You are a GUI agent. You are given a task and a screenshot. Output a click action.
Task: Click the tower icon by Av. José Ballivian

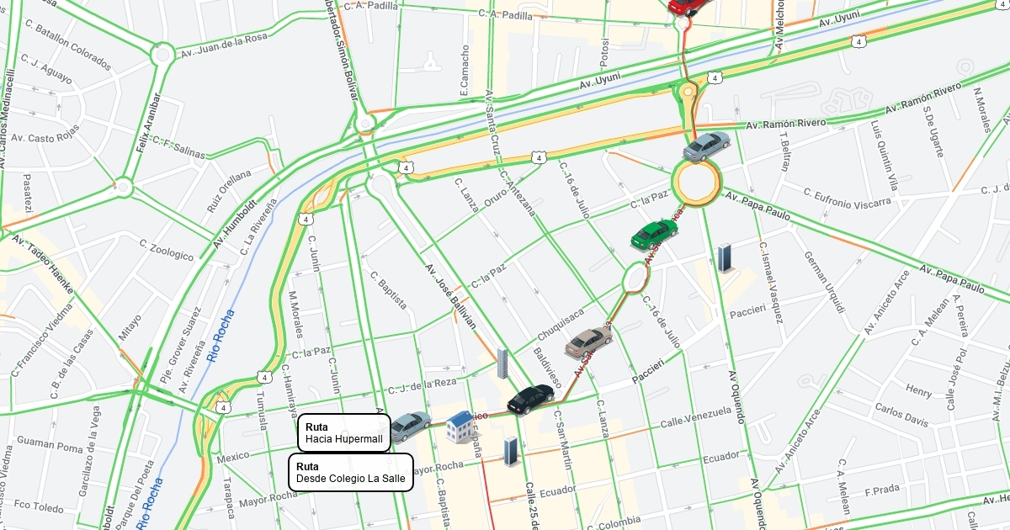coord(502,363)
